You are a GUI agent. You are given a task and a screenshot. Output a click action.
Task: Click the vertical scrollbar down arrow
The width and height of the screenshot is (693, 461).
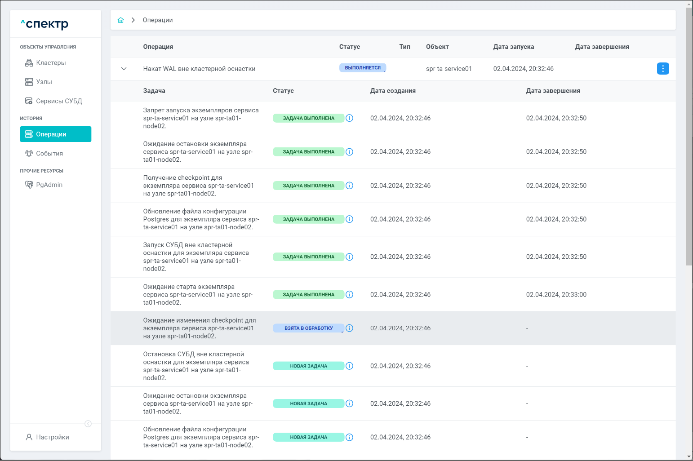(689, 457)
